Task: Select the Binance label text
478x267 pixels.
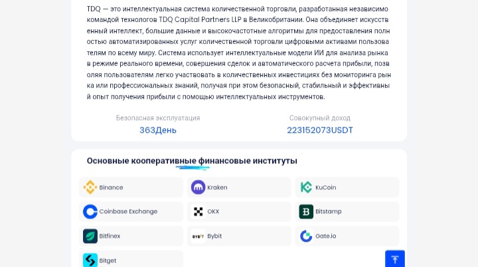Action: [x=111, y=187]
